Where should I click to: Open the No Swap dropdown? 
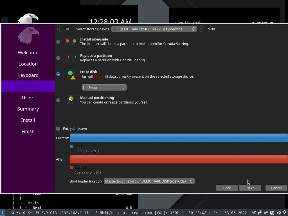104,88
